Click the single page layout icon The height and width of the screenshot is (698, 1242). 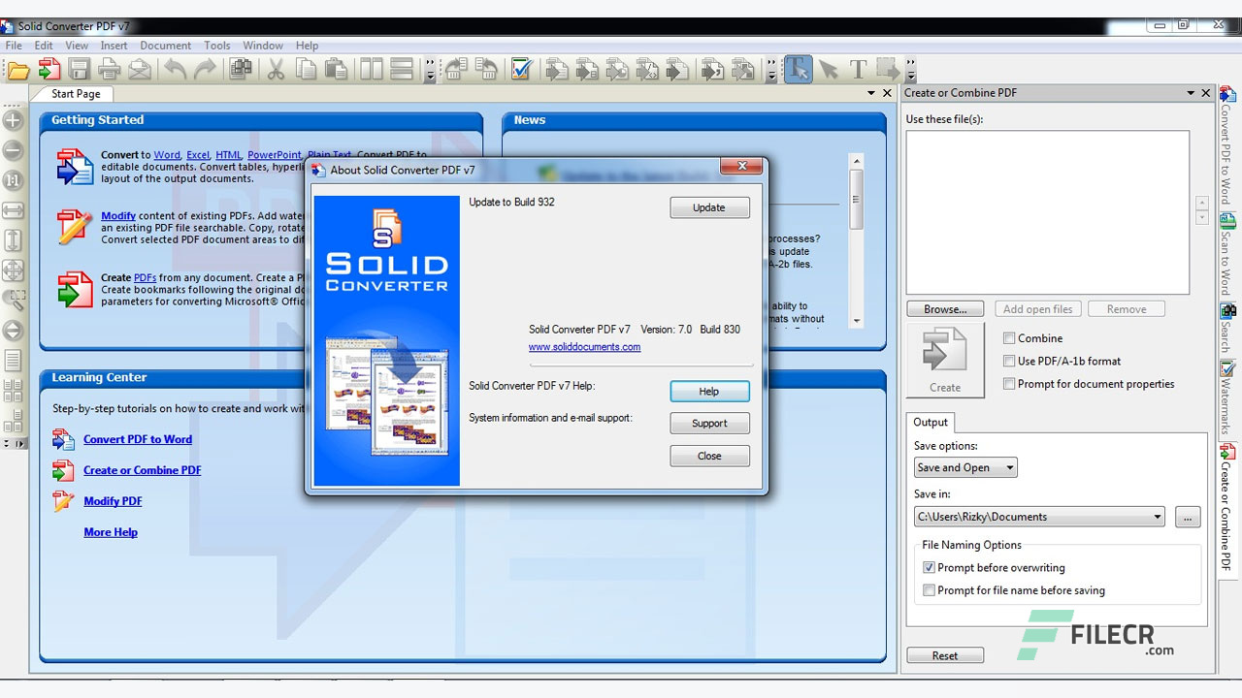[14, 361]
